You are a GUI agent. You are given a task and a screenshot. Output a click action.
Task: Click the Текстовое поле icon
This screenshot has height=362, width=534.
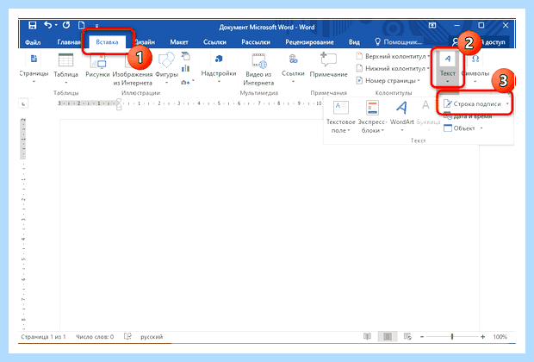click(x=341, y=108)
